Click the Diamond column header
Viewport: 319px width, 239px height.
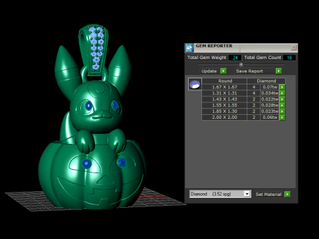point(266,81)
